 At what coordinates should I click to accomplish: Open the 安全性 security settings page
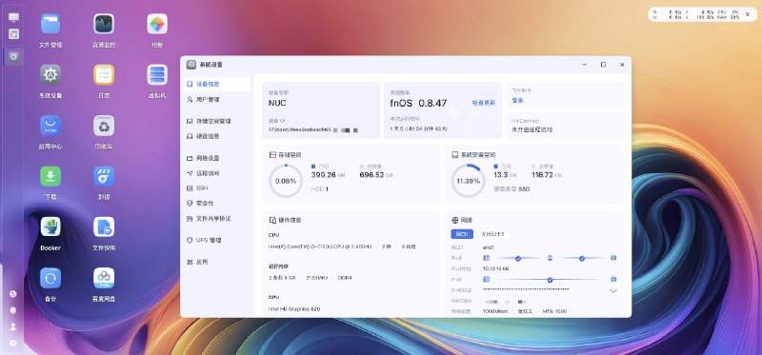click(x=216, y=203)
